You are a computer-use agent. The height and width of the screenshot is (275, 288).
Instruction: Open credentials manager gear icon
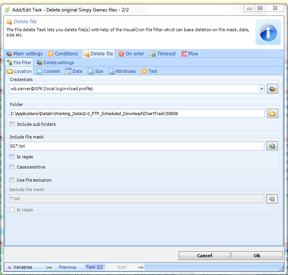(x=272, y=89)
